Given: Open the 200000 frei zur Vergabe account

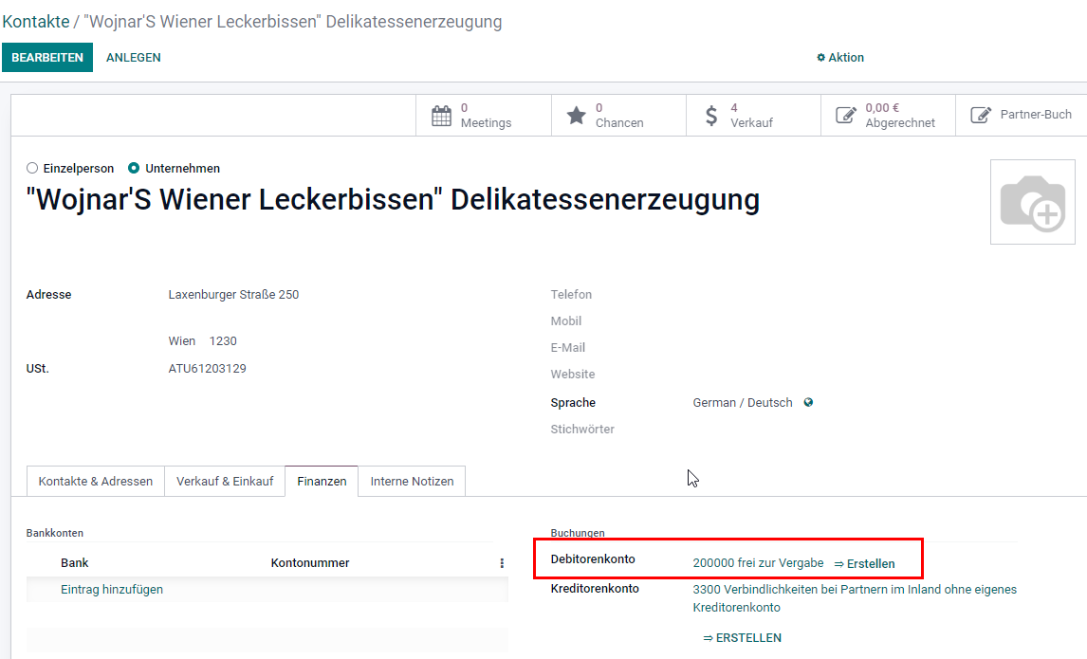Looking at the screenshot, I should pyautogui.click(x=759, y=562).
